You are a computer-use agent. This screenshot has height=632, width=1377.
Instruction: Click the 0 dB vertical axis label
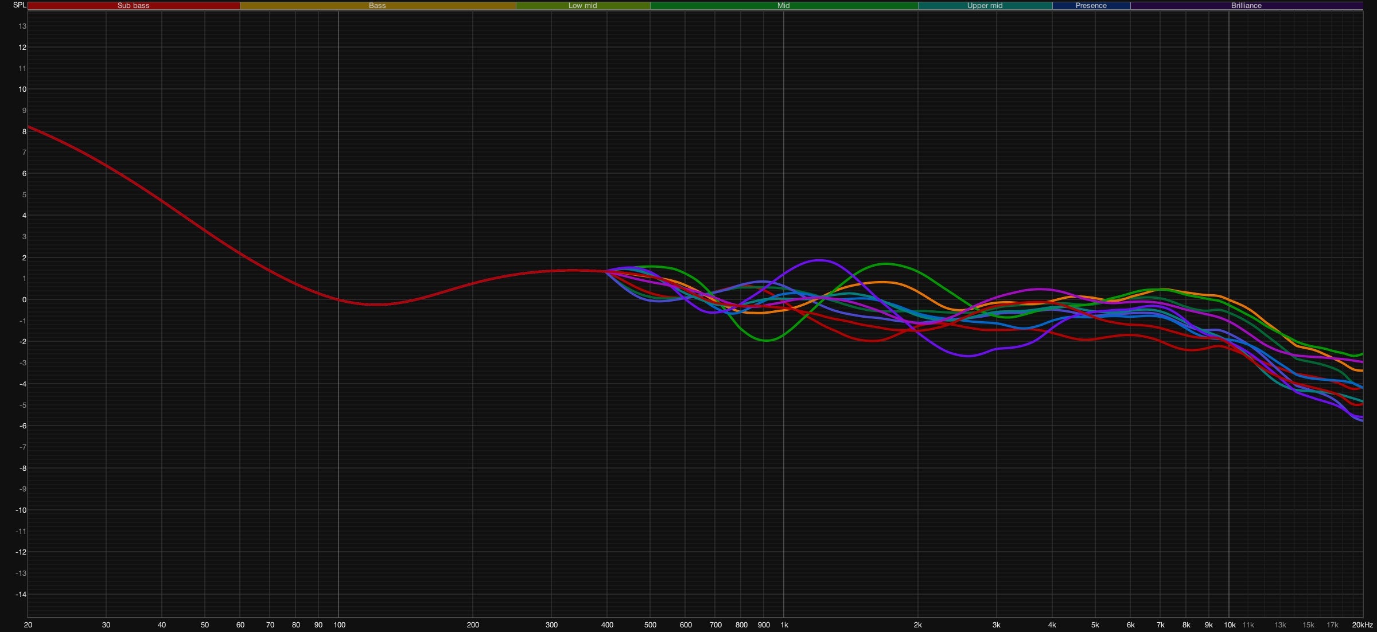(24, 300)
